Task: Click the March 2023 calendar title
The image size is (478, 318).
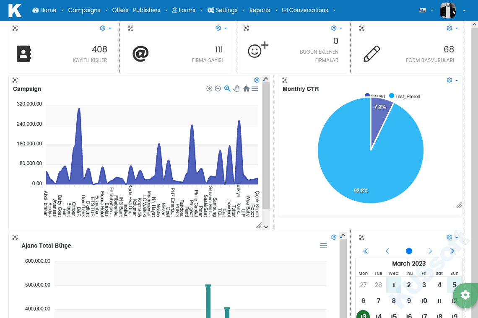Action: 409,264
